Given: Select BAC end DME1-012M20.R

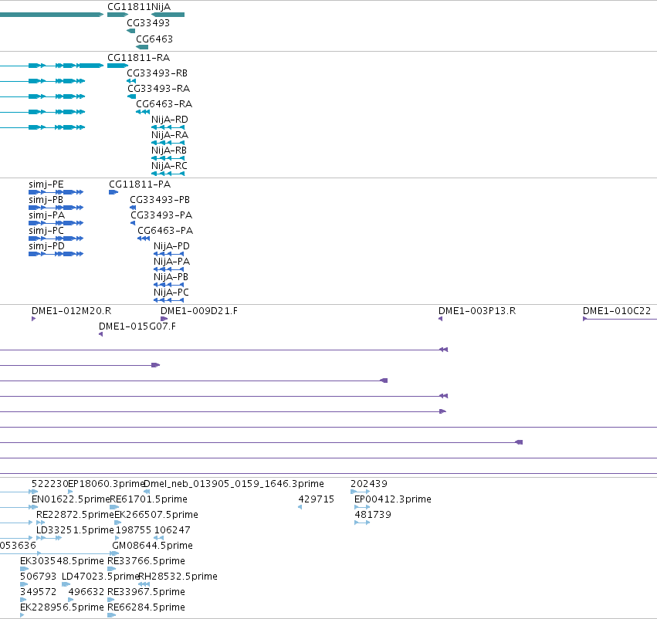Looking at the screenshot, I should 72,311.
